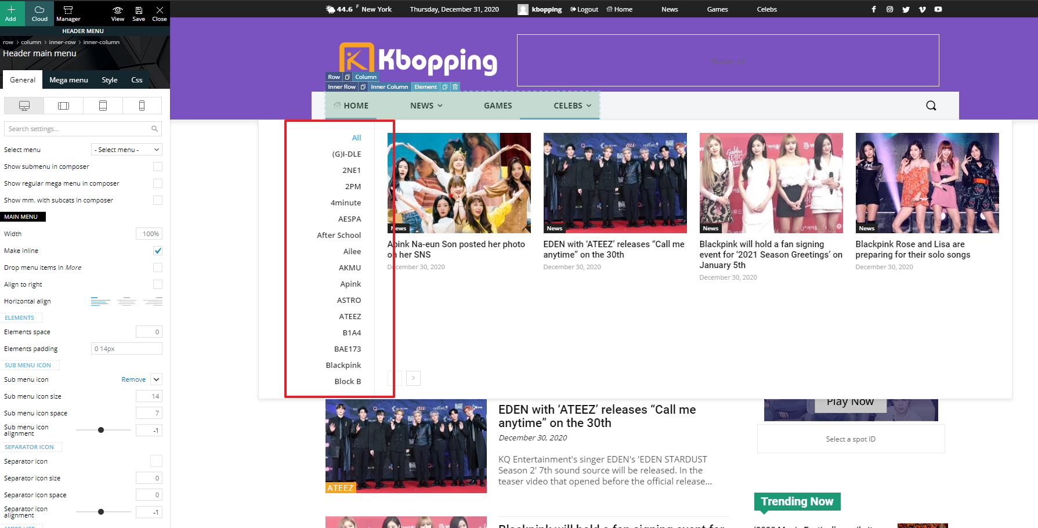
Task: Click the Kbopping site logo
Action: coord(418,60)
